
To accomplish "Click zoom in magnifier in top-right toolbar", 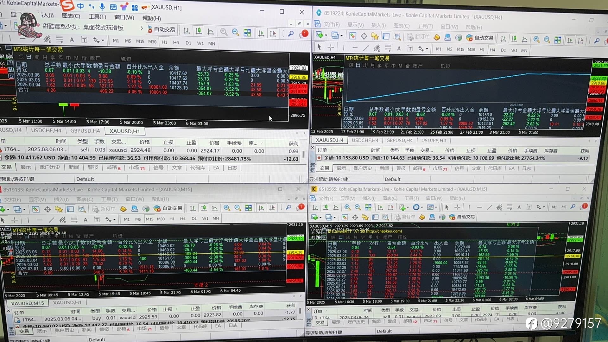I will pos(536,39).
